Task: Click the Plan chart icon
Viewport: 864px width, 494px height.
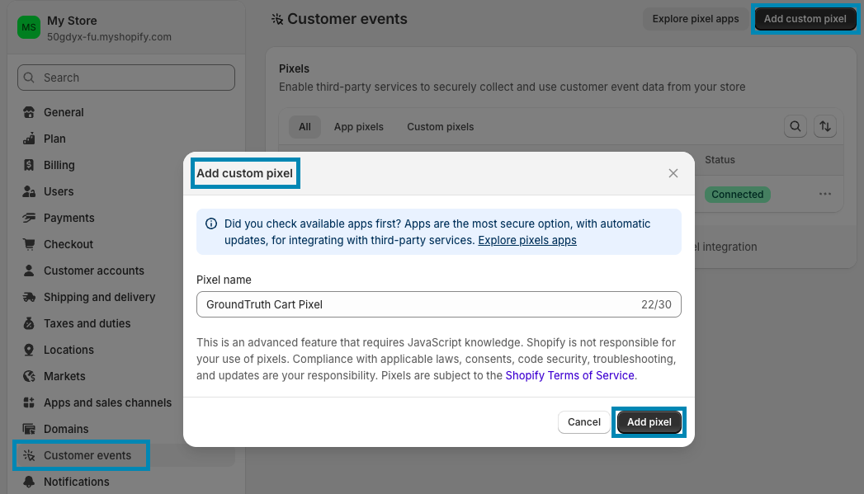Action: (x=29, y=139)
